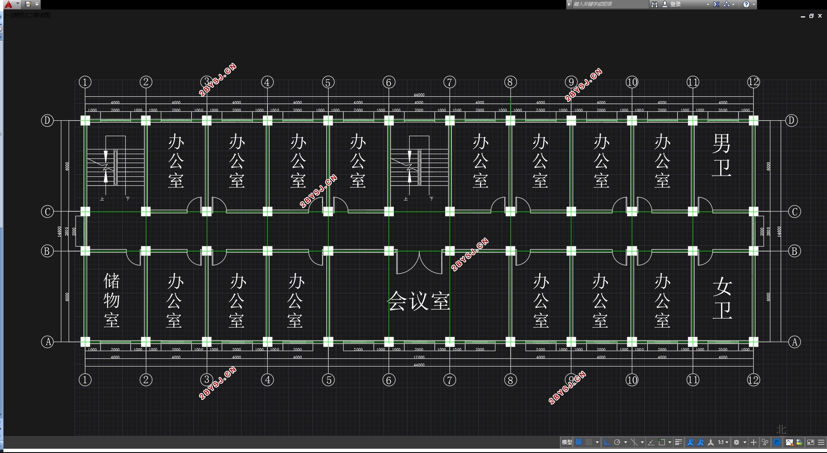The width and height of the screenshot is (827, 453).
Task: Toggle 2D object snap icon
Action: (x=662, y=442)
